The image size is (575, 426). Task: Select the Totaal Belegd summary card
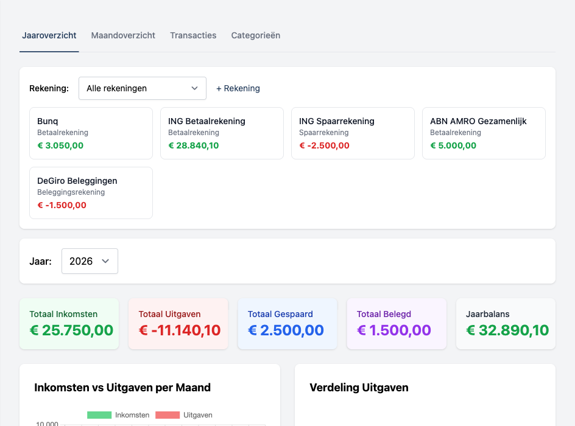[397, 324]
